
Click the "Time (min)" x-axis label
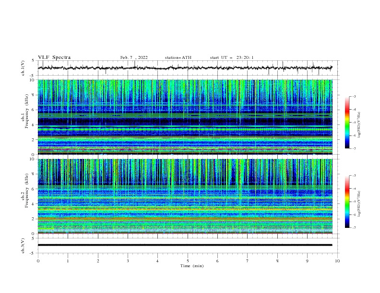(x=192, y=266)
